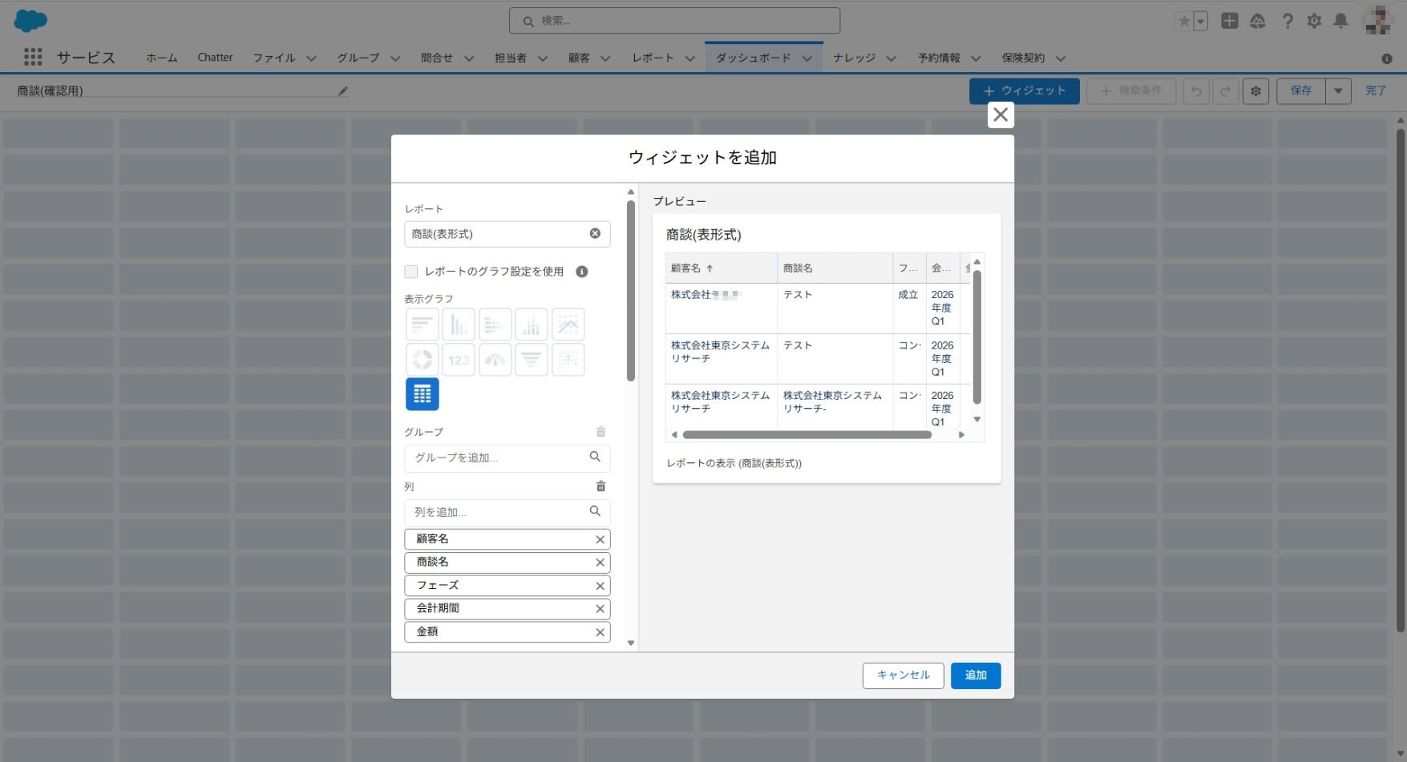This screenshot has width=1407, height=762.
Task: Open the notifications bell
Action: pos(1340,22)
